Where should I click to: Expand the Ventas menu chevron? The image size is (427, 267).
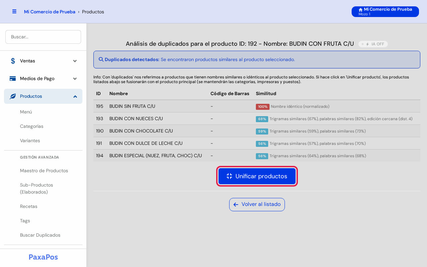[75, 61]
